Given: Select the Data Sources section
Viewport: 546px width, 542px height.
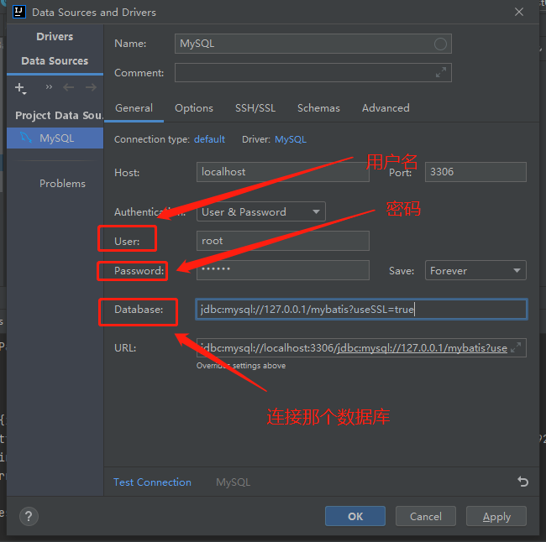Looking at the screenshot, I should coord(55,61).
